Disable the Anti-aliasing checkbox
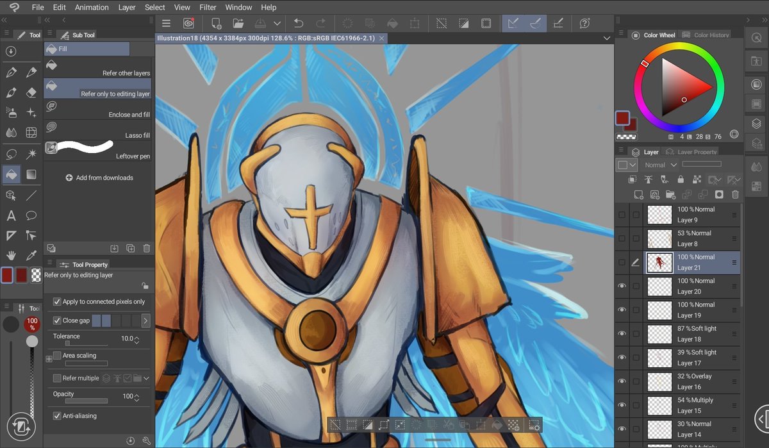 (x=57, y=415)
